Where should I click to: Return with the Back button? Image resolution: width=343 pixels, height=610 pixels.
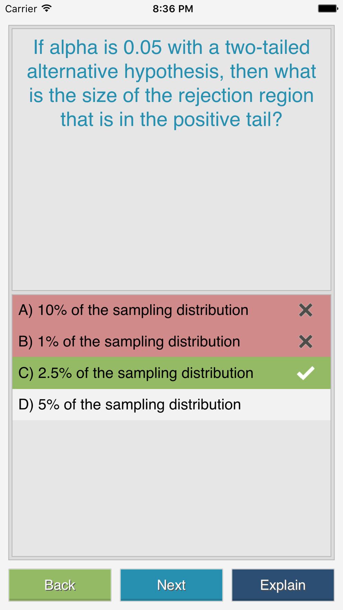[60, 585]
